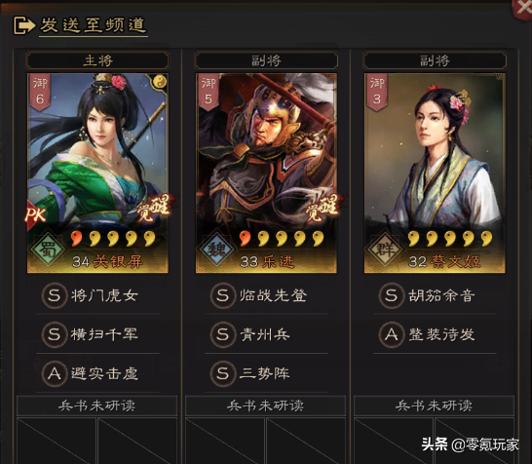Select the 乐进 hero card portrait
This screenshot has width=532, height=464.
pyautogui.click(x=266, y=174)
